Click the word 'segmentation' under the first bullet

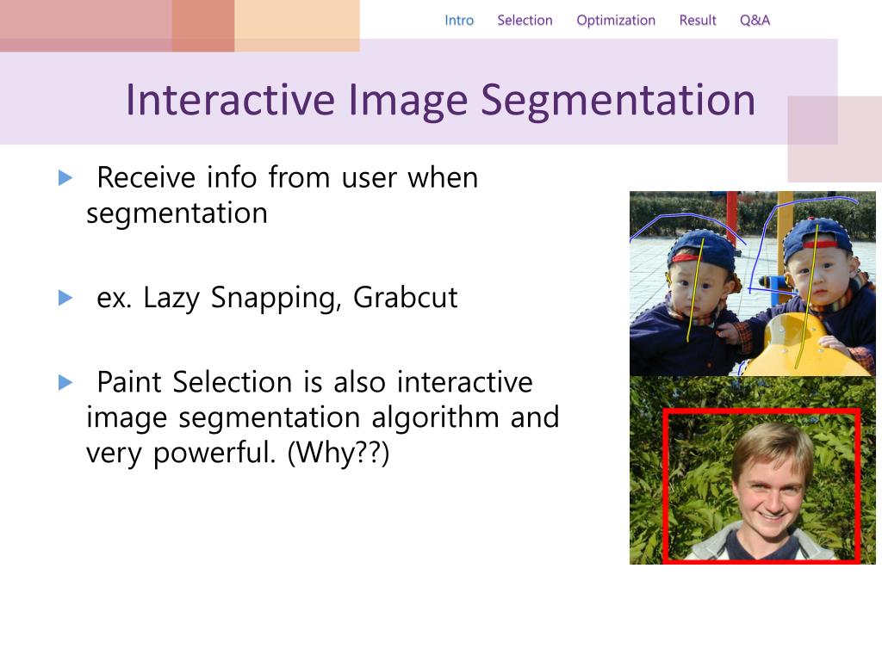177,213
